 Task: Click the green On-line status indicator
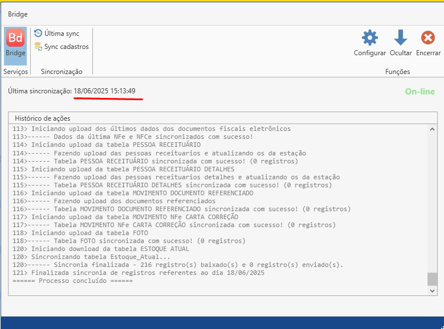click(x=419, y=92)
